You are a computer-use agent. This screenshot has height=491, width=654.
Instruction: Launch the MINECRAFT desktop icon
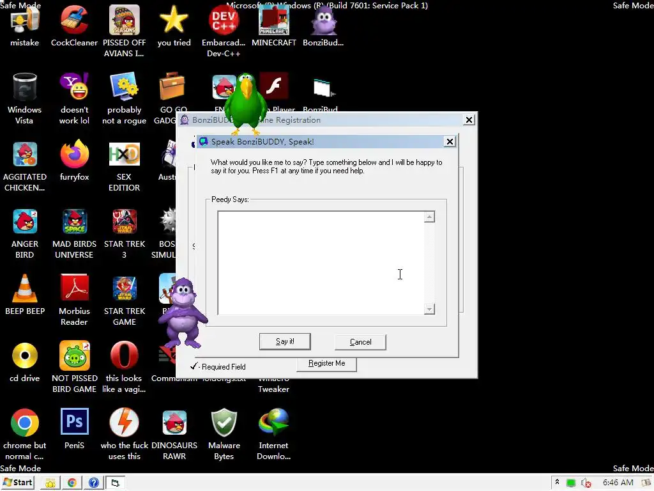(273, 20)
